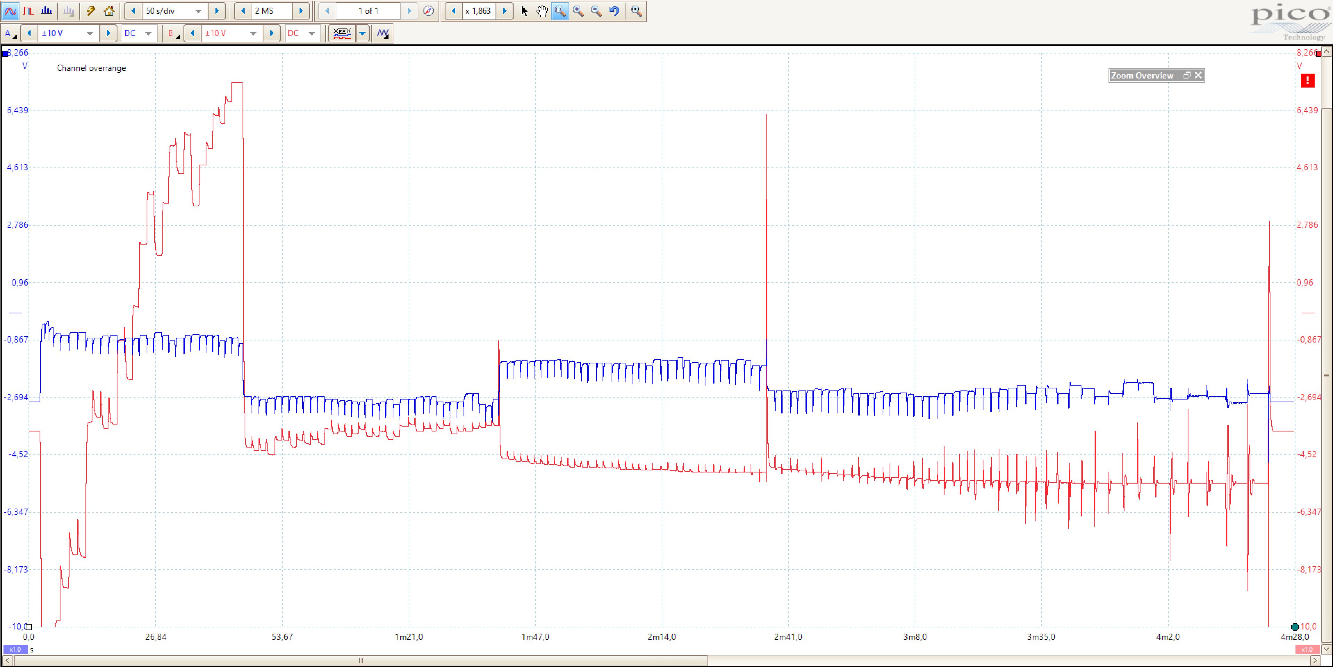Click the greyed spectrum options icon
The height and width of the screenshot is (667, 1333).
point(68,11)
